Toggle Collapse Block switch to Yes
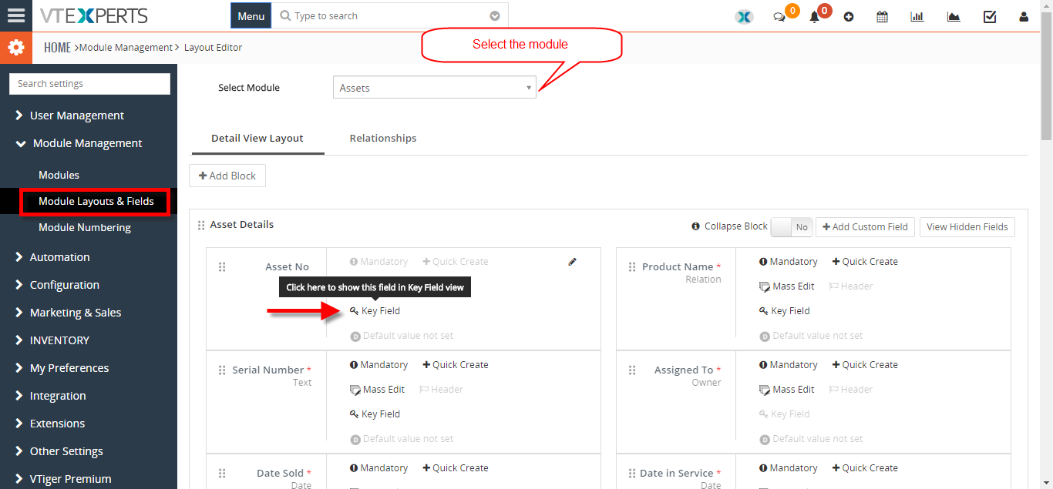Viewport: 1053px width, 489px height. (791, 226)
